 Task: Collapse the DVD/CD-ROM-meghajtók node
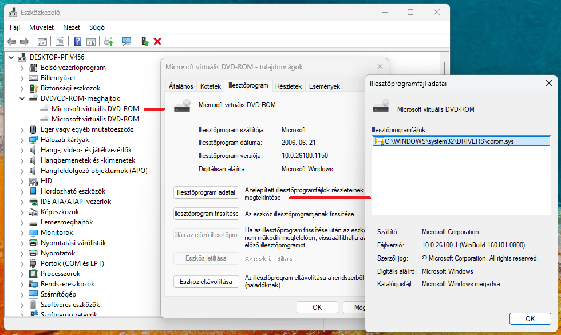22,98
